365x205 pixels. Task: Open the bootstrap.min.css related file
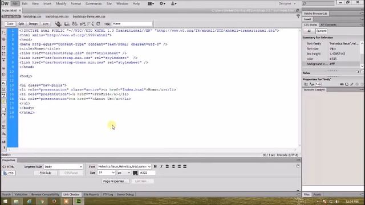click(x=57, y=17)
